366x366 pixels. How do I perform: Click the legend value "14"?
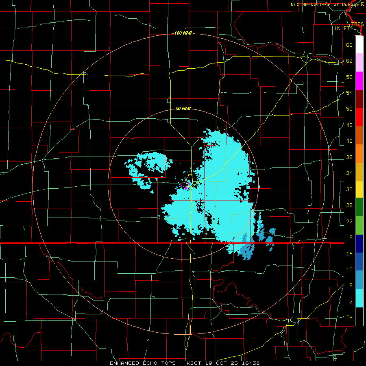349,253
